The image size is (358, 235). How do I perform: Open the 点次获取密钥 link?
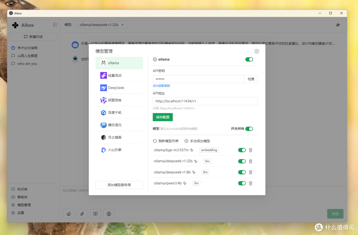click(161, 86)
